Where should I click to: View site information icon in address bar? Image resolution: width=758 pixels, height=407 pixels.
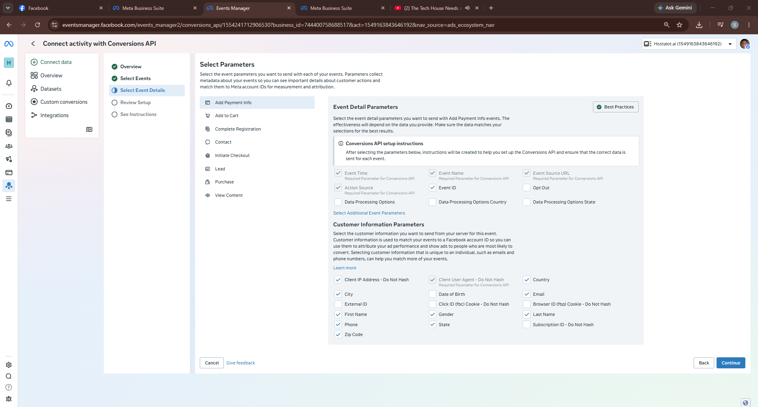[x=54, y=25]
